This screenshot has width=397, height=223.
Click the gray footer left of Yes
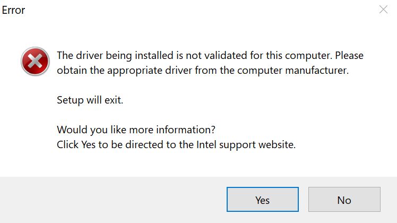(113, 200)
